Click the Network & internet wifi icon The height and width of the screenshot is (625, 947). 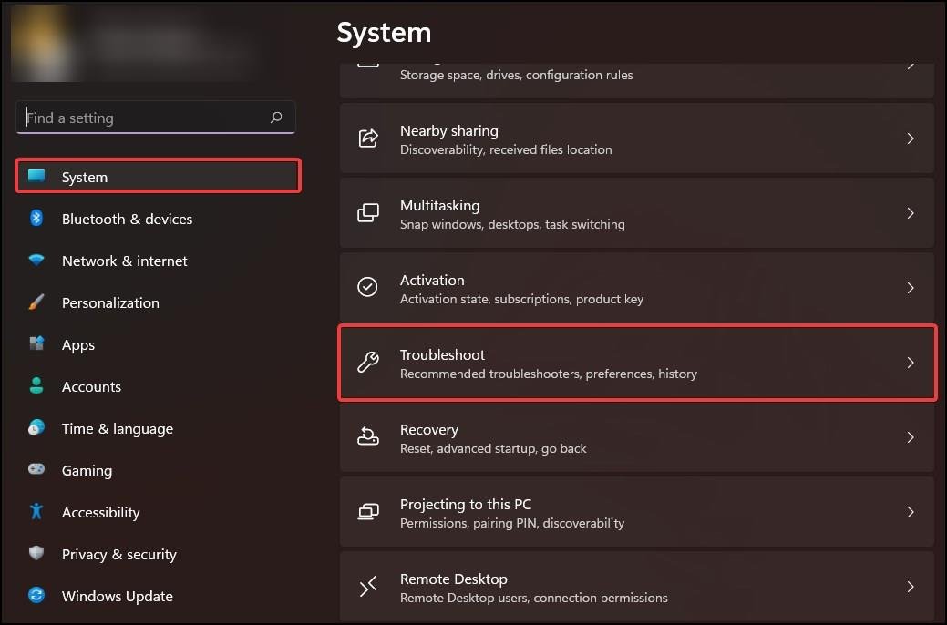point(36,261)
